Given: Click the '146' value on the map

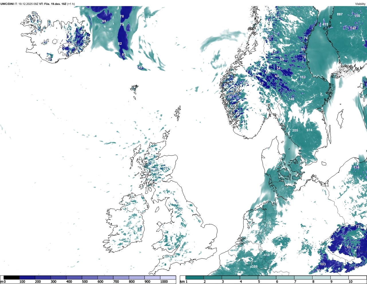Looking at the screenshot, I should (292, 99).
